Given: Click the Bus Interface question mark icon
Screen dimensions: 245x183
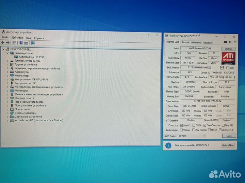Looking at the screenshot, I should click(234, 77).
